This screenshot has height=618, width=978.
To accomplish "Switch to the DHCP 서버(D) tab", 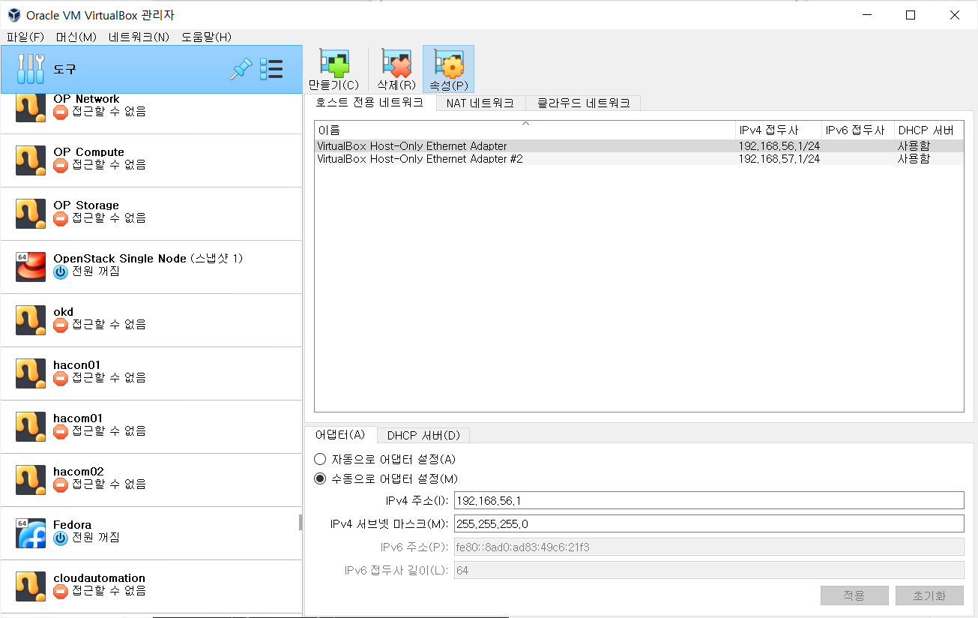I will click(x=423, y=436).
